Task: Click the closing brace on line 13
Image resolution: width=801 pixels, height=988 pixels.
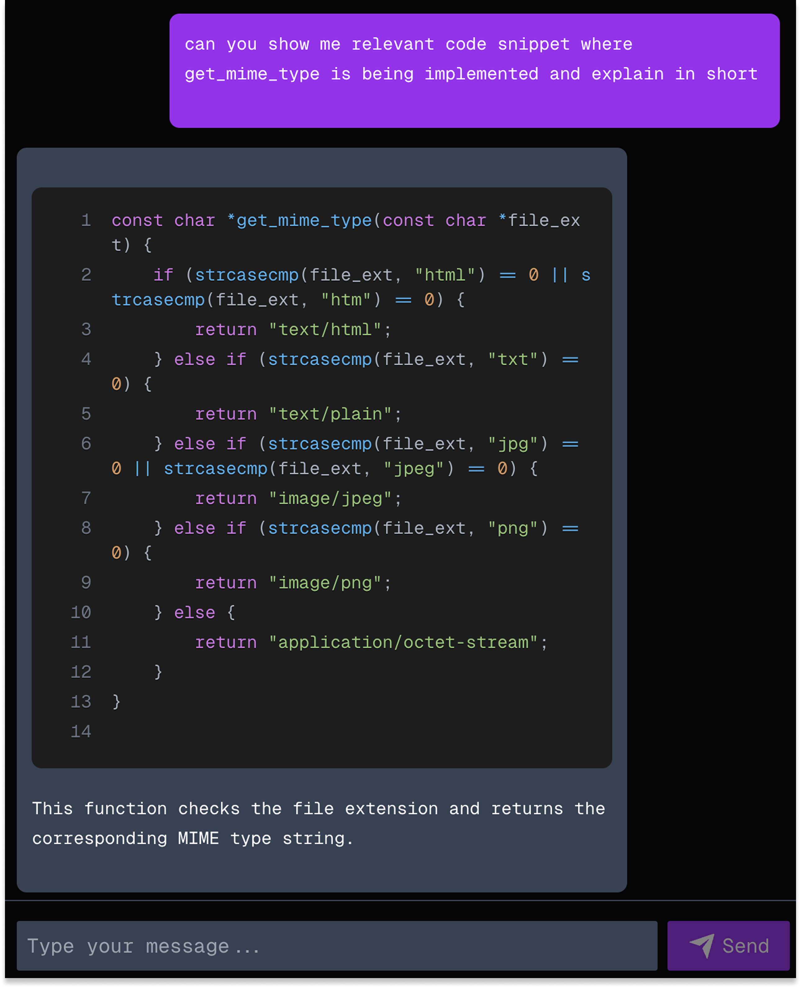Action: (x=116, y=702)
